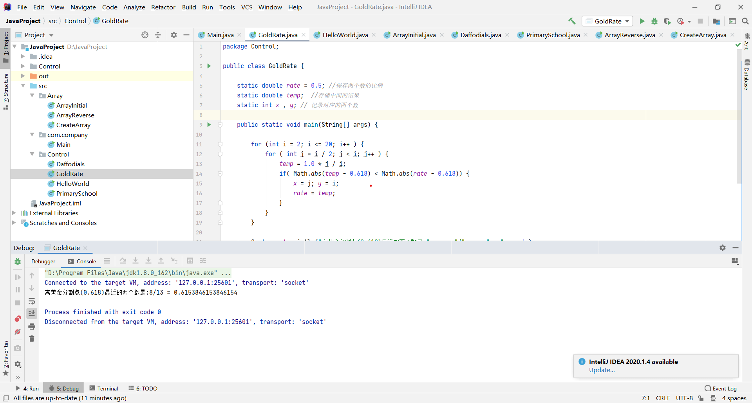Open the Event Log
The width and height of the screenshot is (752, 403).
721,389
